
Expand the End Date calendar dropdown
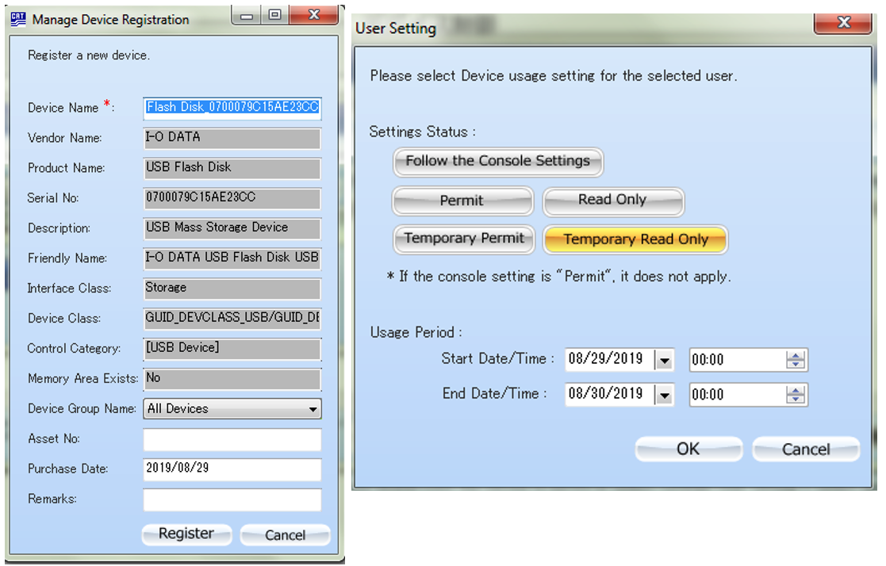click(664, 395)
